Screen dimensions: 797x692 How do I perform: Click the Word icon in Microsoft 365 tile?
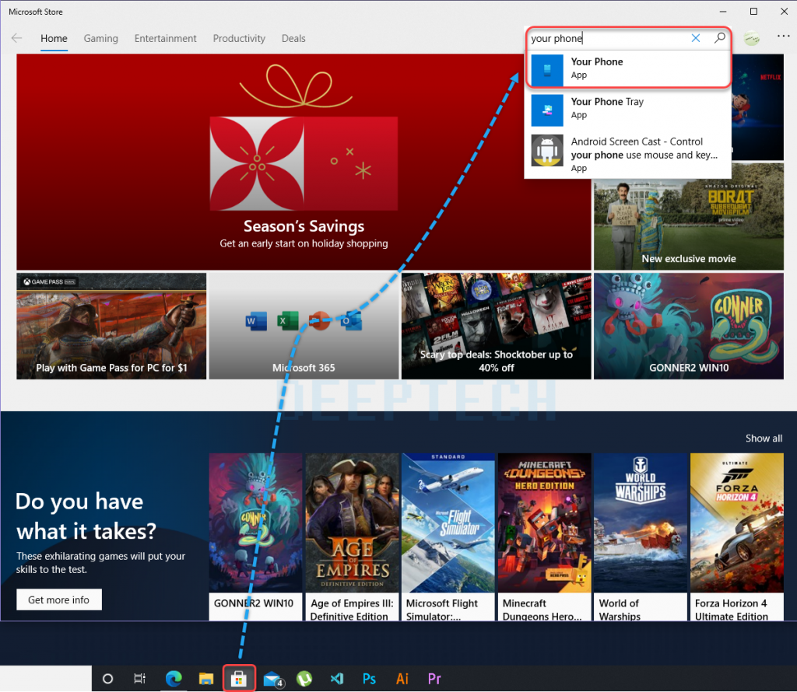[x=256, y=321]
